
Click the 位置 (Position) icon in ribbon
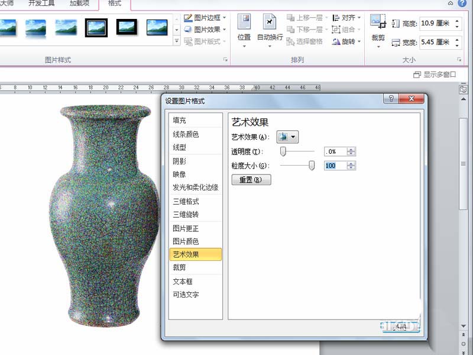pyautogui.click(x=244, y=22)
